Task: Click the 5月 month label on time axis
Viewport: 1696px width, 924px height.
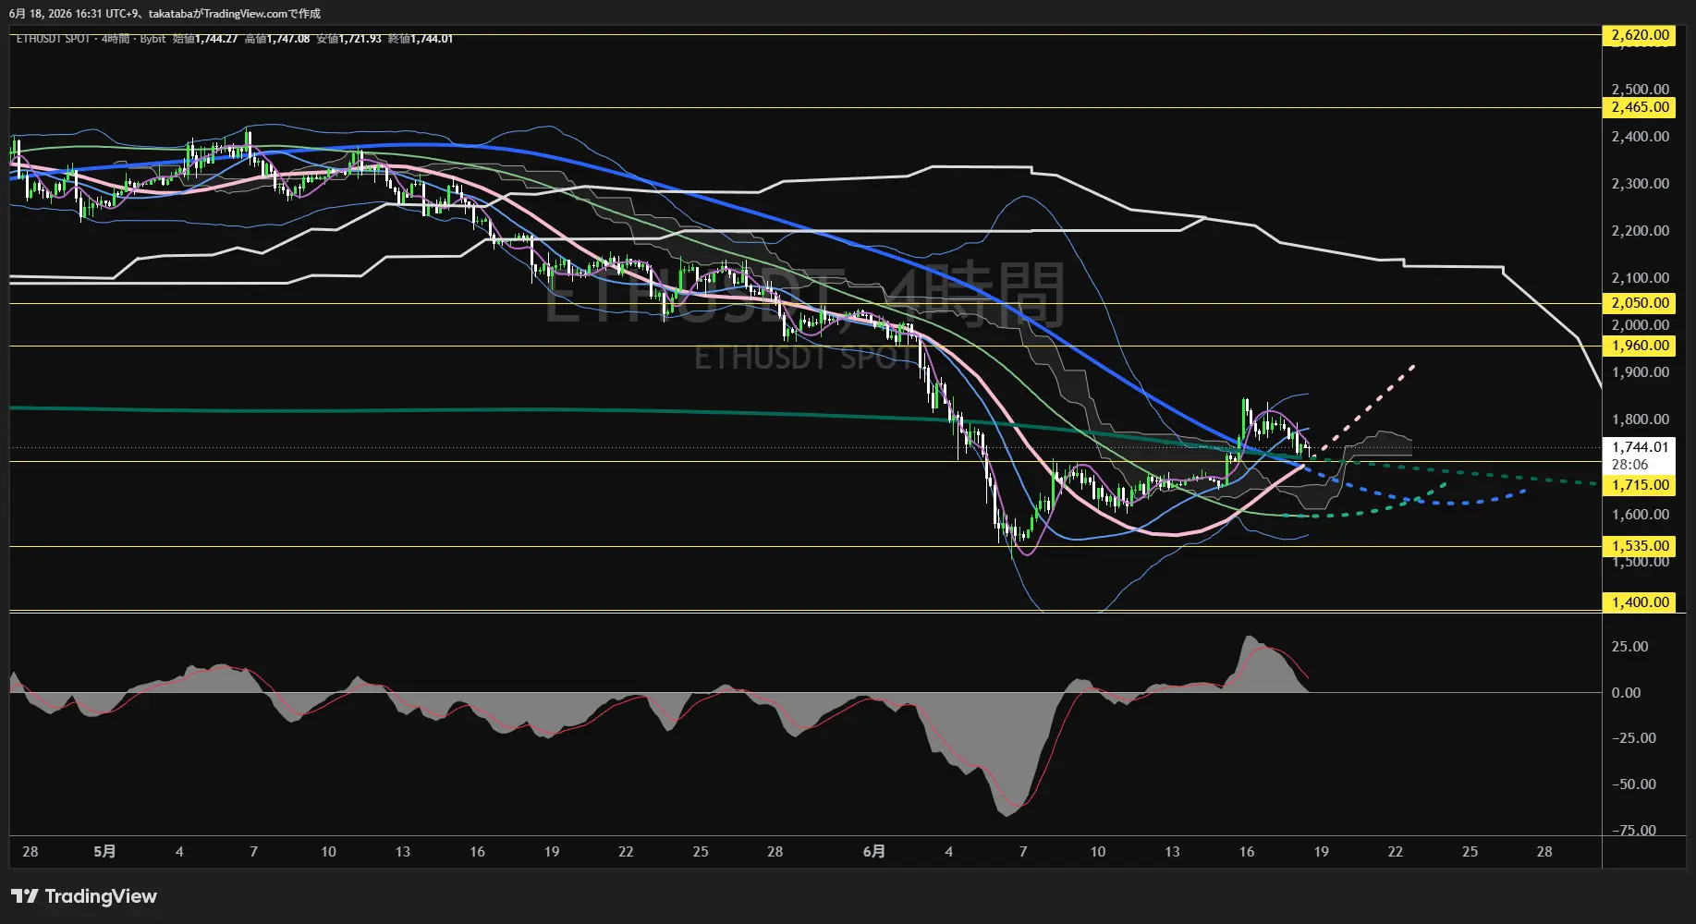Action: pyautogui.click(x=105, y=852)
